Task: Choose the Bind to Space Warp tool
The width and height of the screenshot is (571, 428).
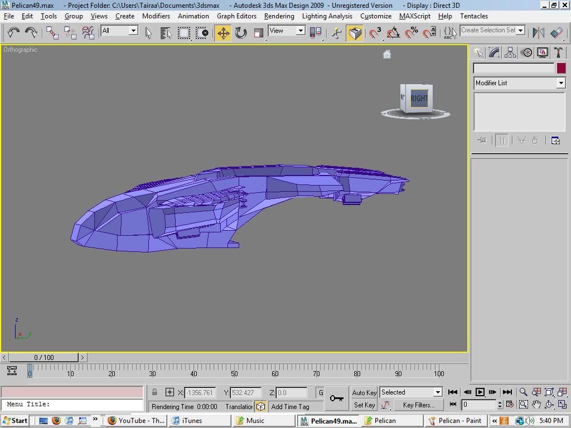Action: [88, 33]
